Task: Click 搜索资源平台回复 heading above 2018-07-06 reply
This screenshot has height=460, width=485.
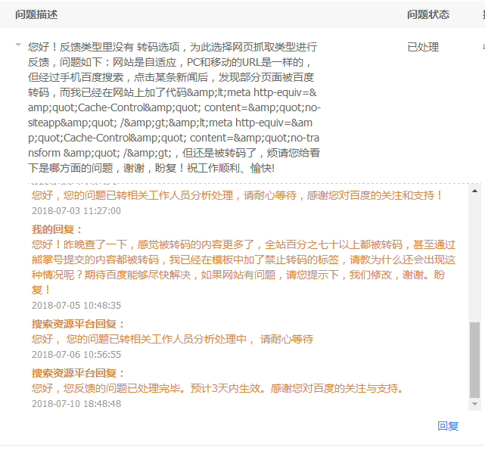Action: pos(79,325)
